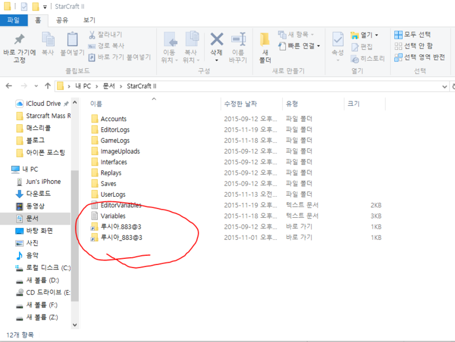Expand address bar history dropdown
Screen dimensions: 455x342
(x=445, y=87)
